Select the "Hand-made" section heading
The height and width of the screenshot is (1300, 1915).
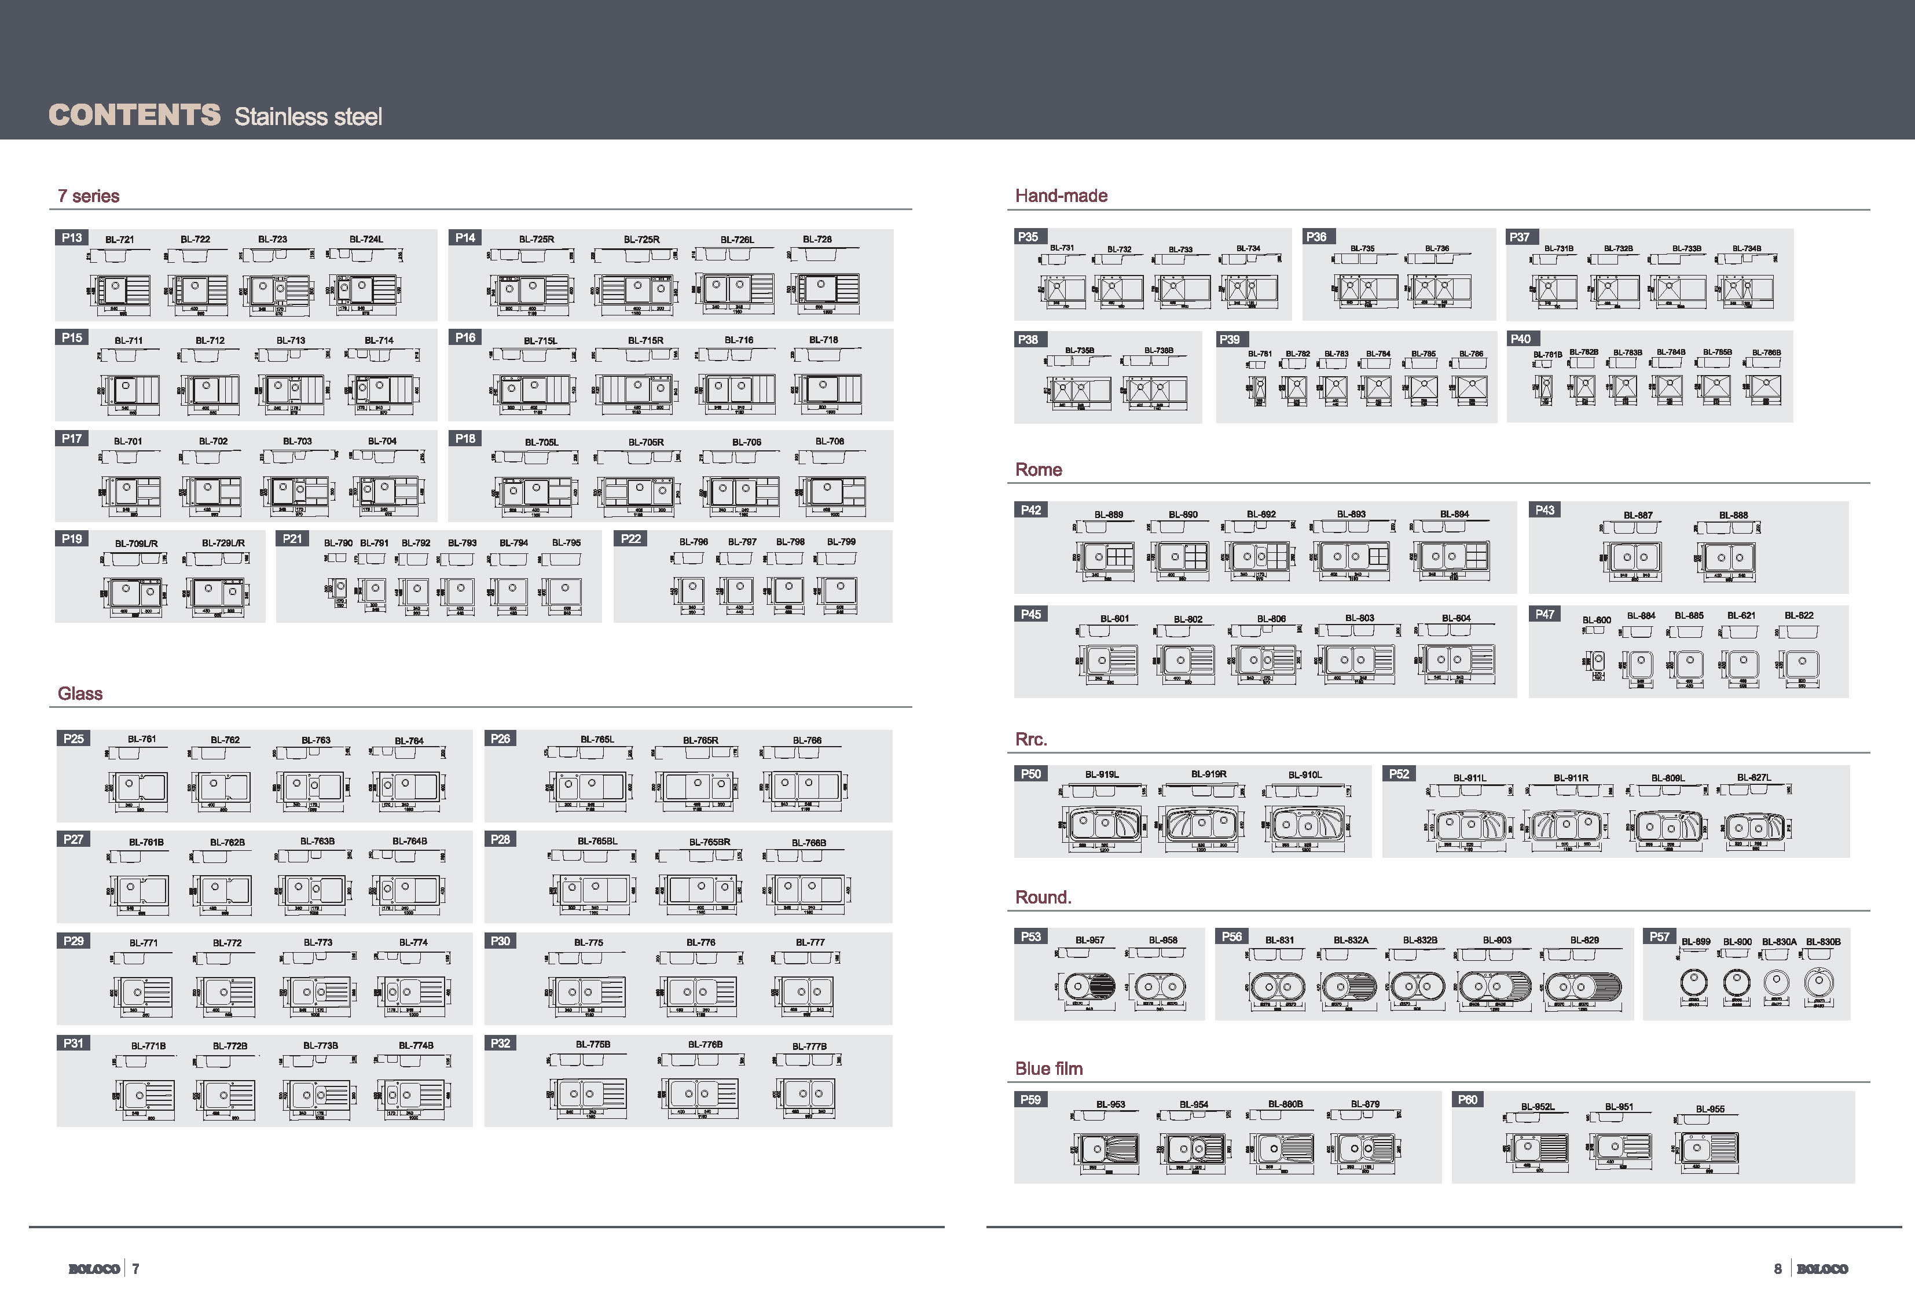coord(1061,196)
